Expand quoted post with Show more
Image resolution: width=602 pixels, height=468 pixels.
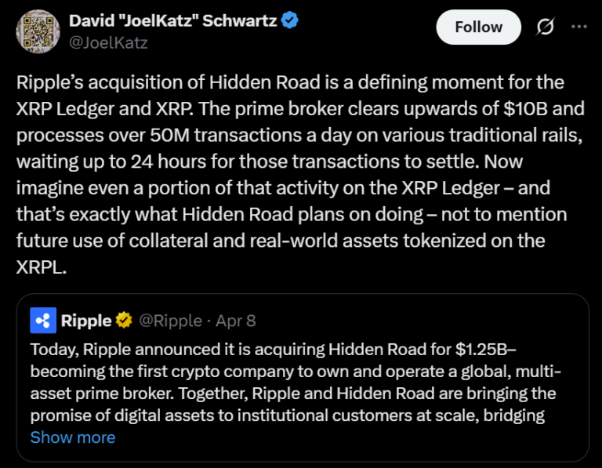click(72, 437)
